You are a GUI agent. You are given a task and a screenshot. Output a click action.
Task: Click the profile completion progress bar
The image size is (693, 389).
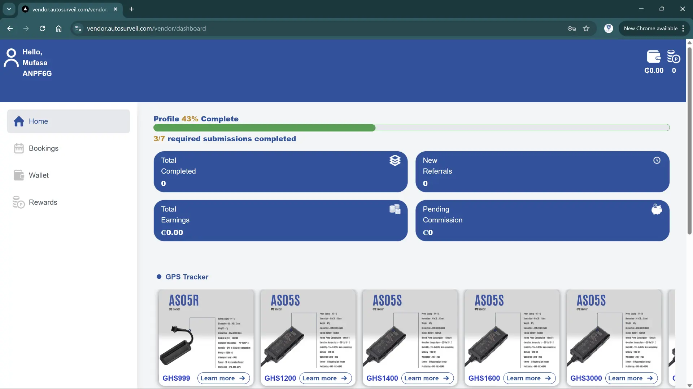click(411, 128)
